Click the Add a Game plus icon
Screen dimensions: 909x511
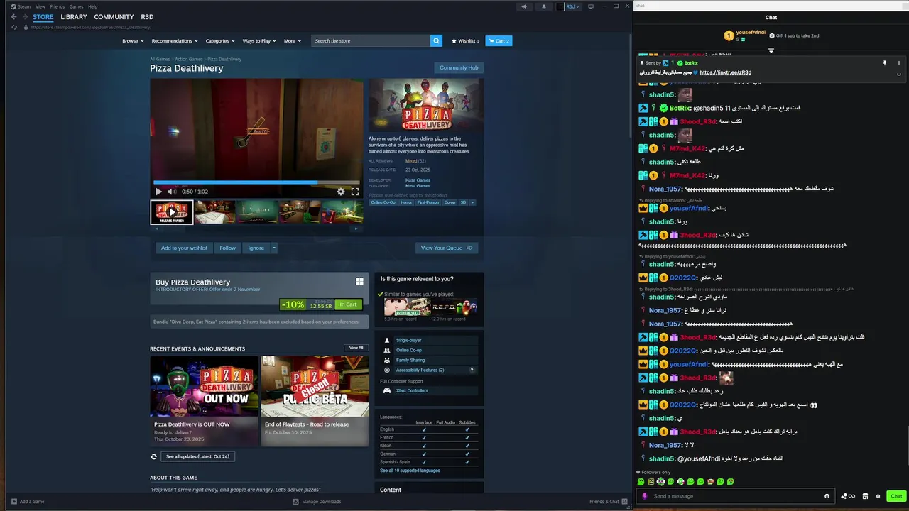(14, 501)
